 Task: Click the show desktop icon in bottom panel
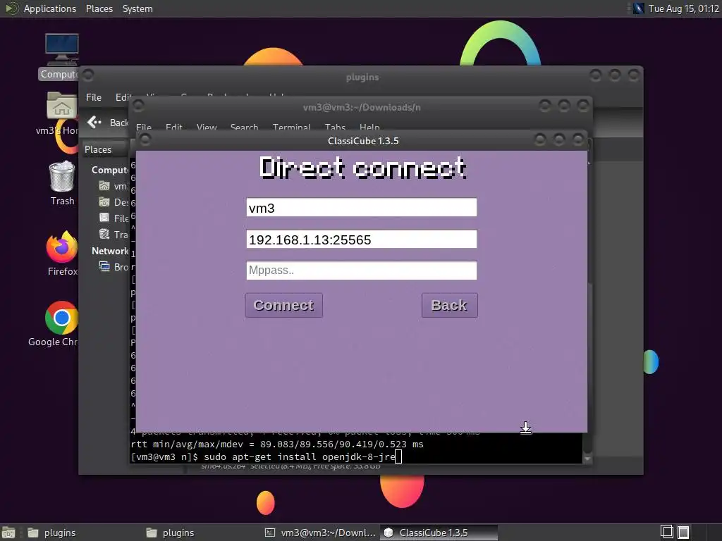click(x=8, y=533)
